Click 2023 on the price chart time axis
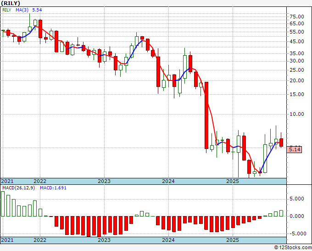The image size is (312, 251). (x=104, y=181)
